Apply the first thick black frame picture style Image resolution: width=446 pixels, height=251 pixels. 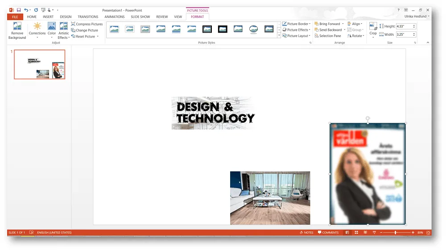[x=207, y=29]
